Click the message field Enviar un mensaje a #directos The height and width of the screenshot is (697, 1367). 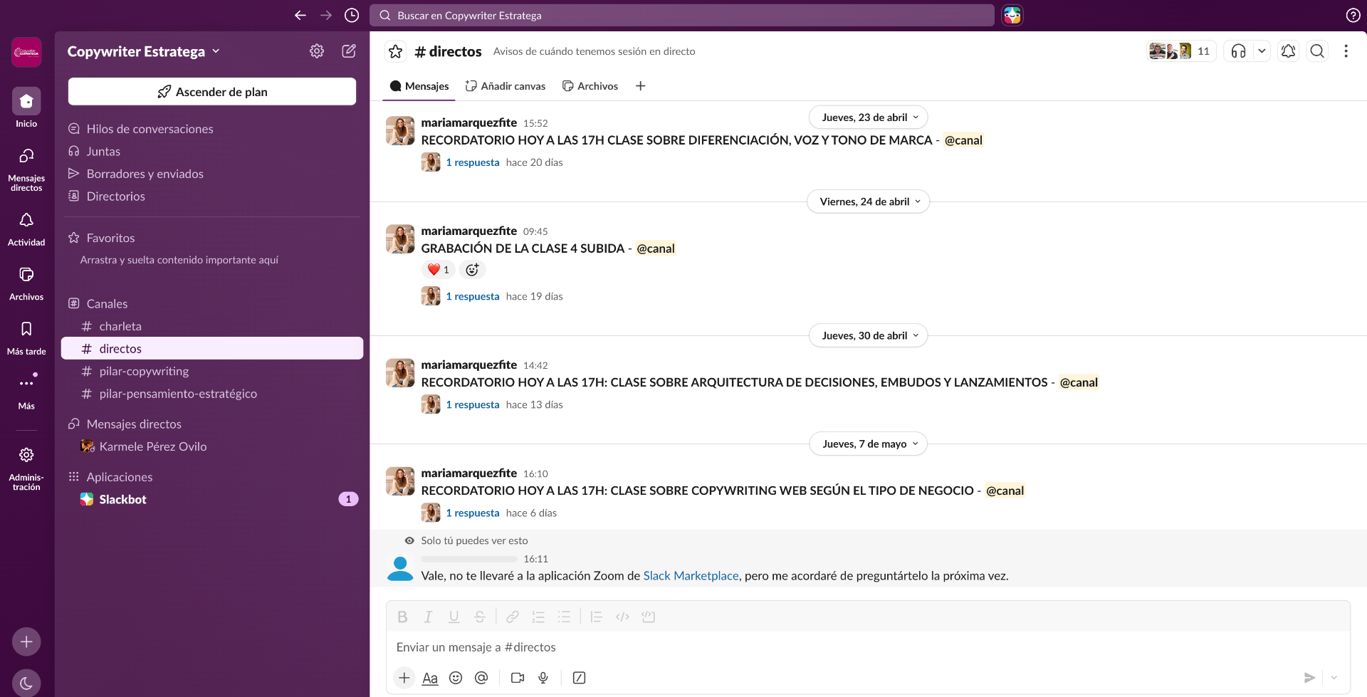point(868,647)
